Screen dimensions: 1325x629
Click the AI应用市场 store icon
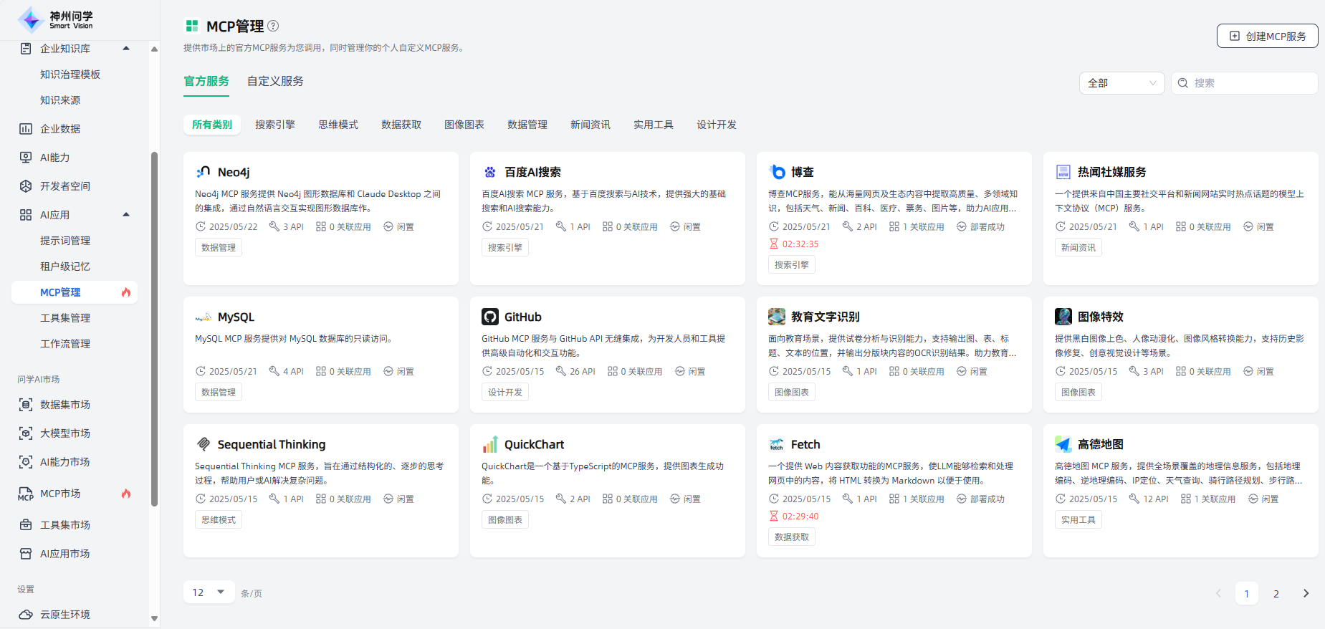pos(26,554)
